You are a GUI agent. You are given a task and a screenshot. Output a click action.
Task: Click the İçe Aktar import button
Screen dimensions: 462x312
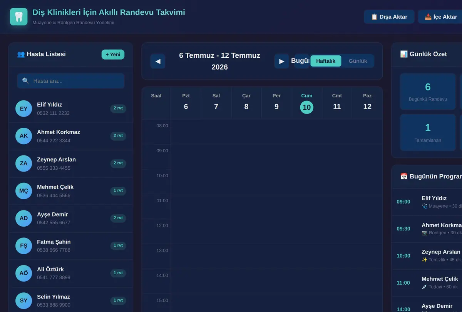[441, 17]
